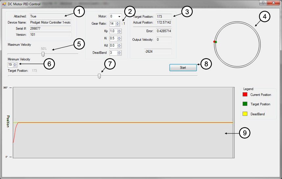Click the Minimum Velocity input field

(x=11, y=64)
